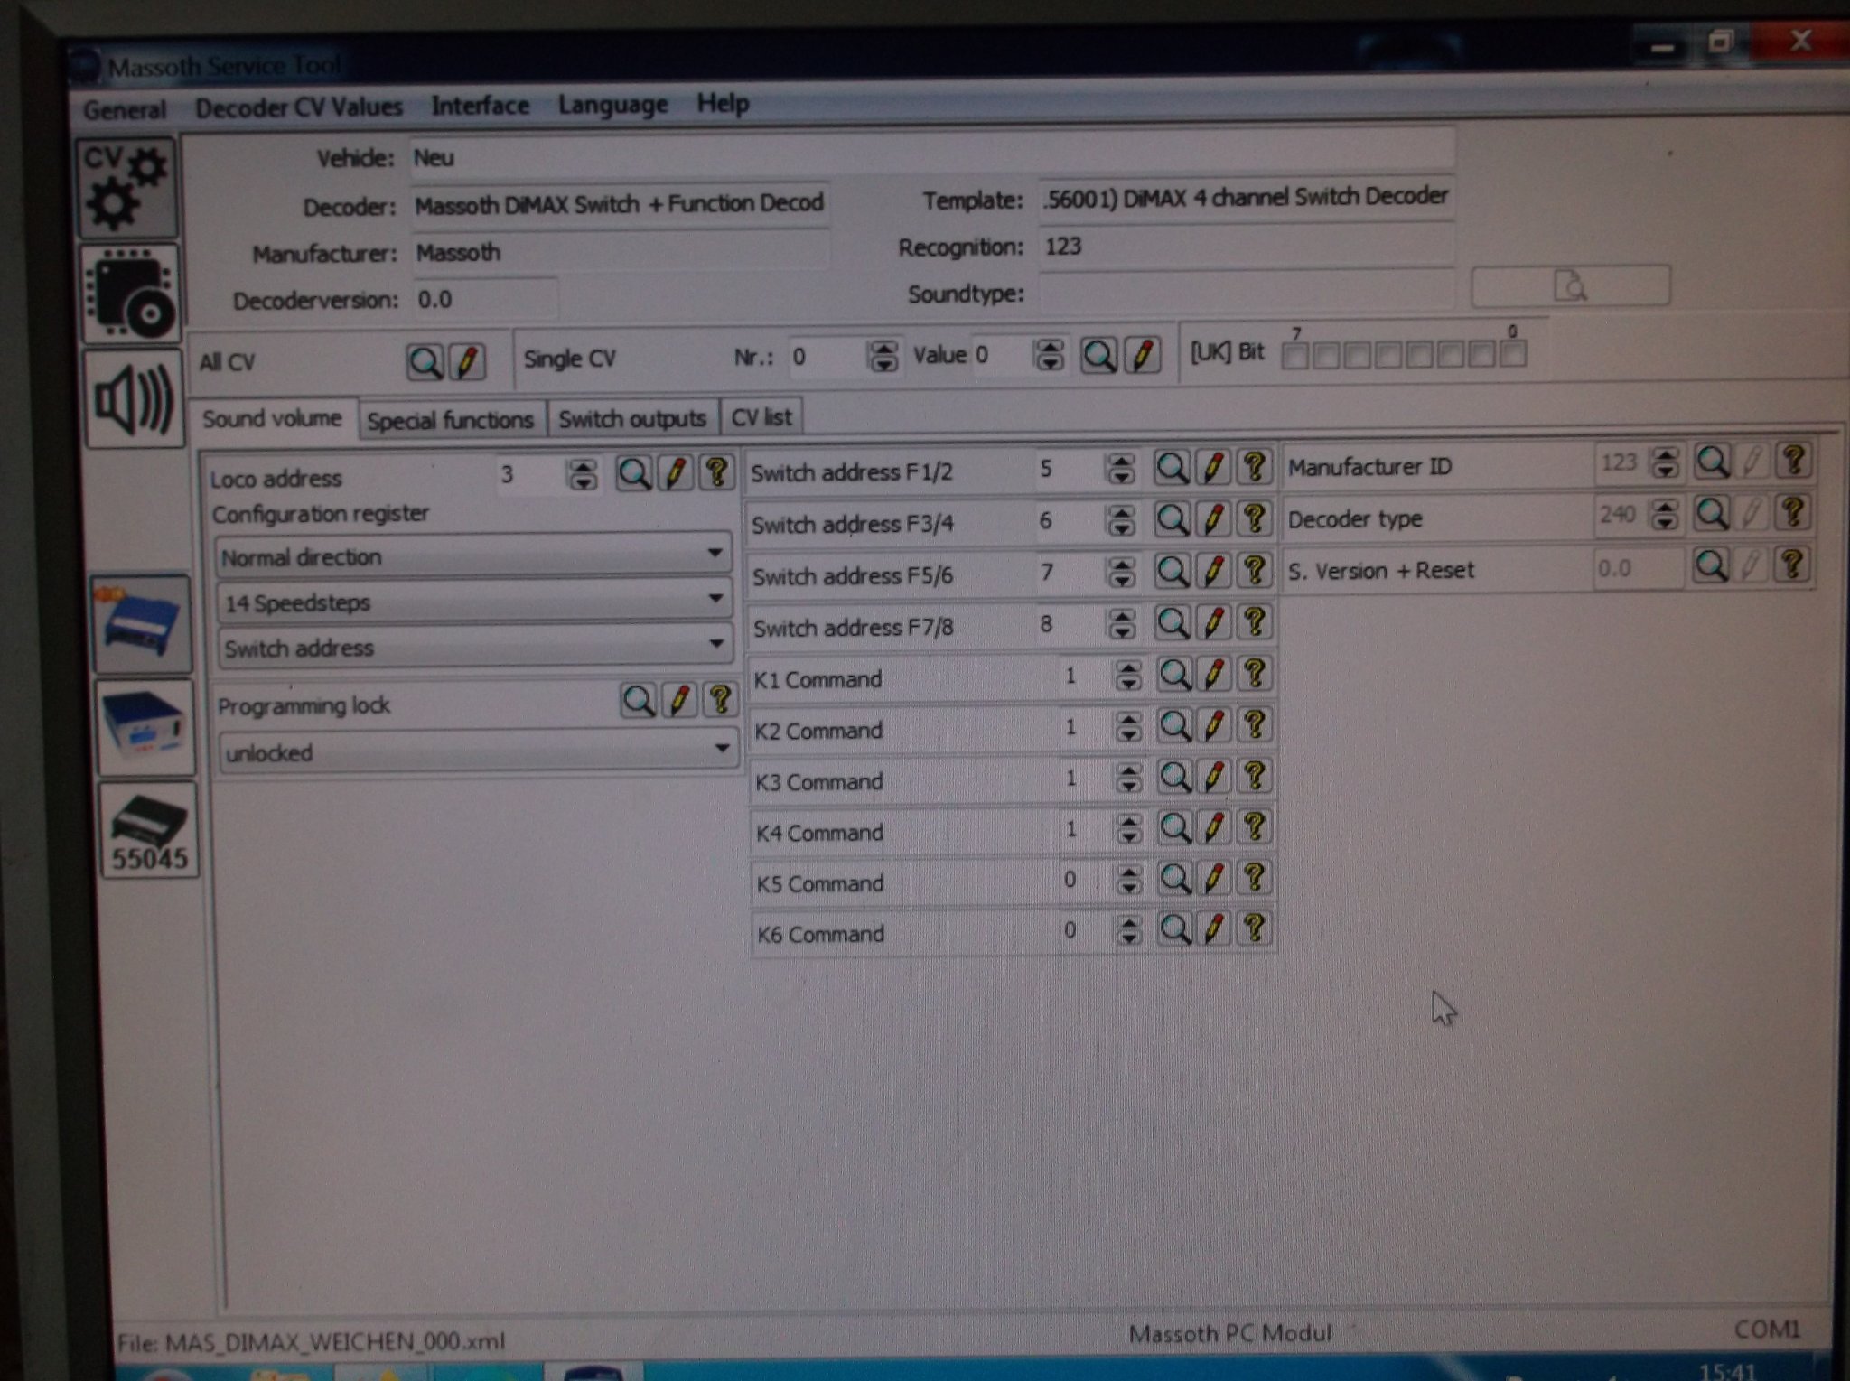Read all CVs with magnifier icon

(x=425, y=362)
